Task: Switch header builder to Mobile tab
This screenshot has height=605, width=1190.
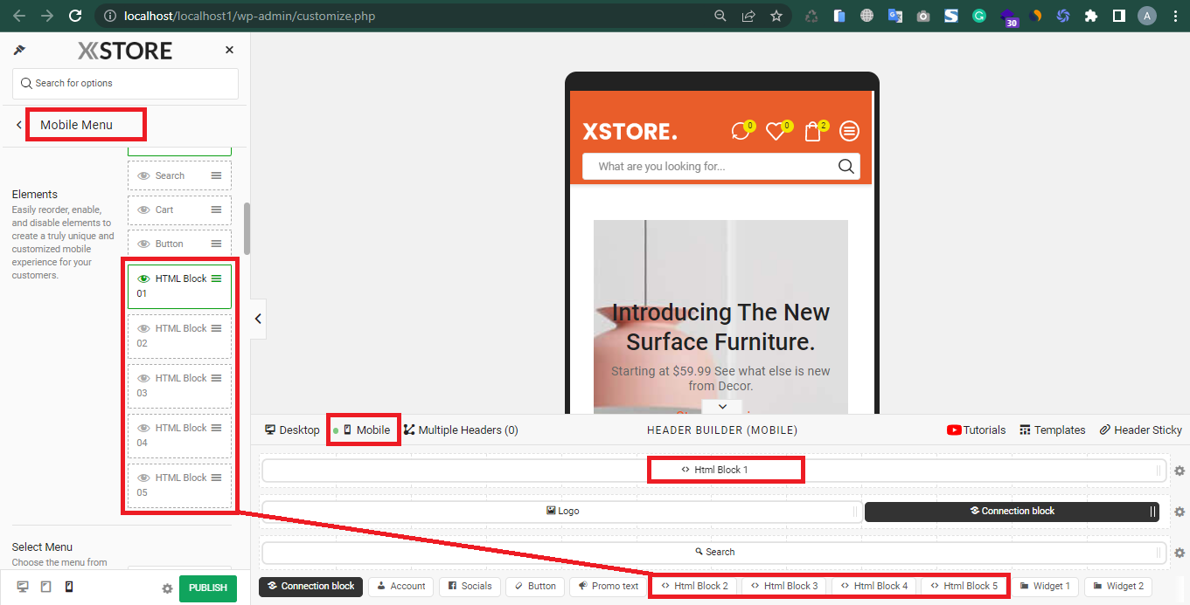Action: (365, 430)
